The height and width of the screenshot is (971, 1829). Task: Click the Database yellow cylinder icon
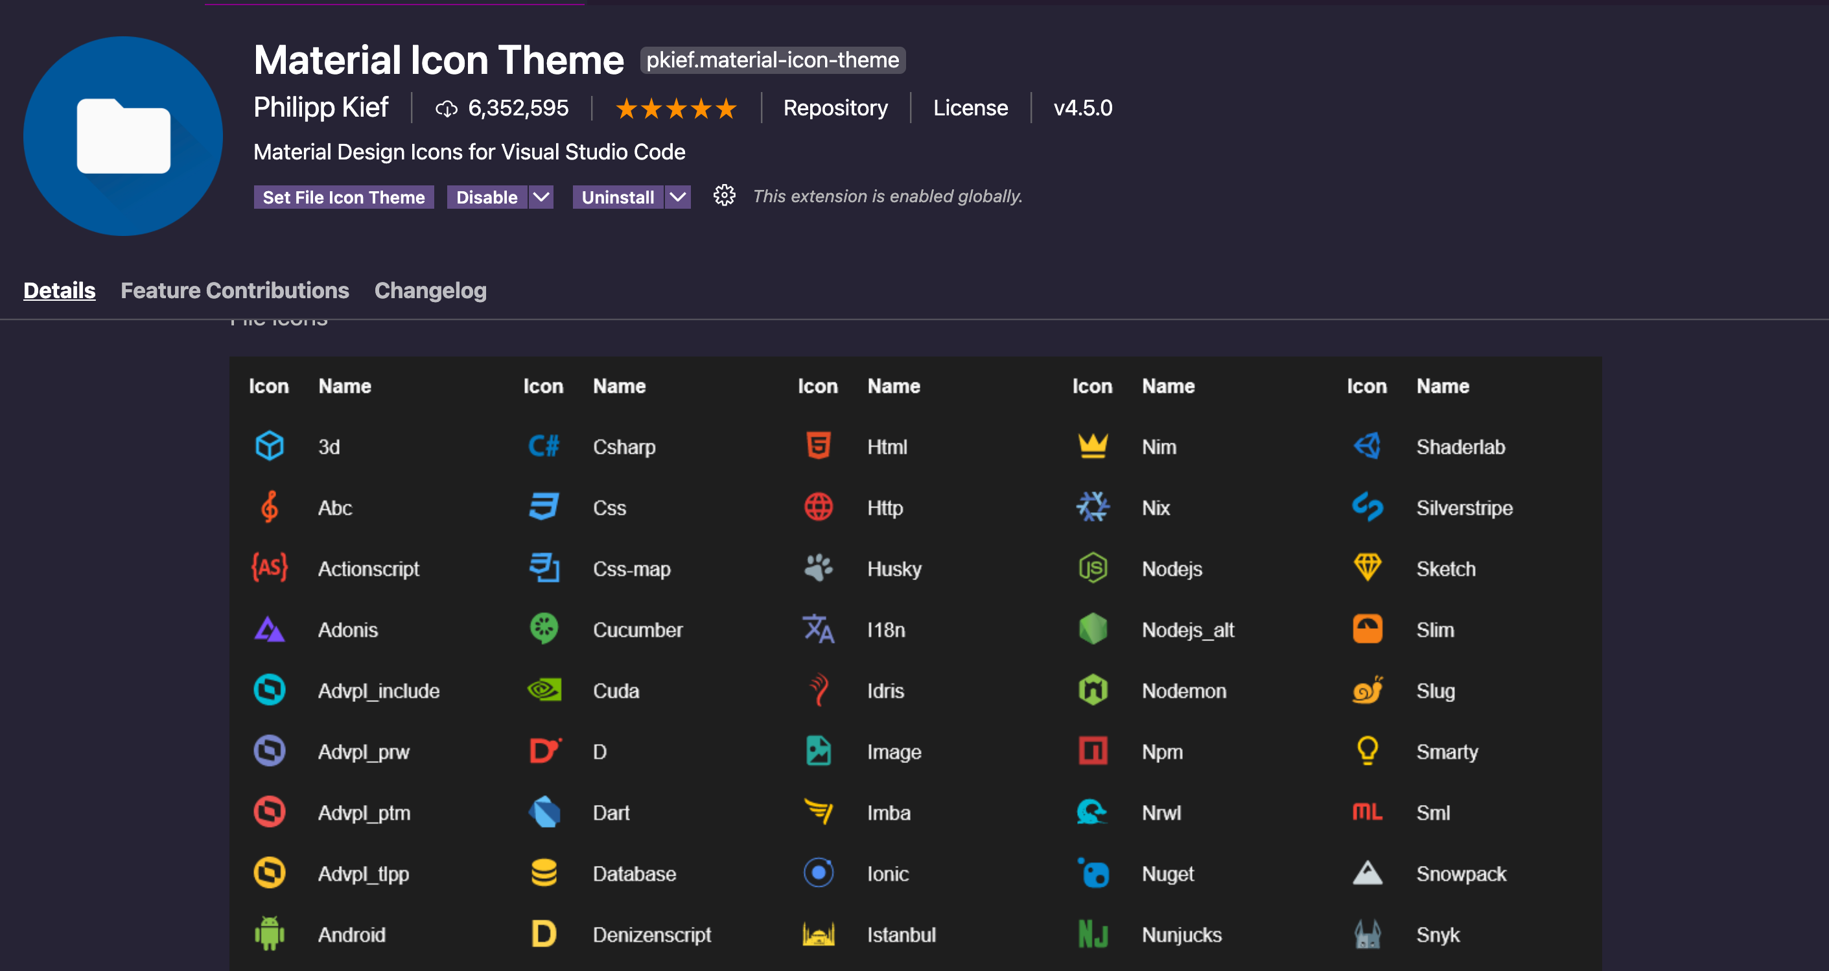coord(544,873)
